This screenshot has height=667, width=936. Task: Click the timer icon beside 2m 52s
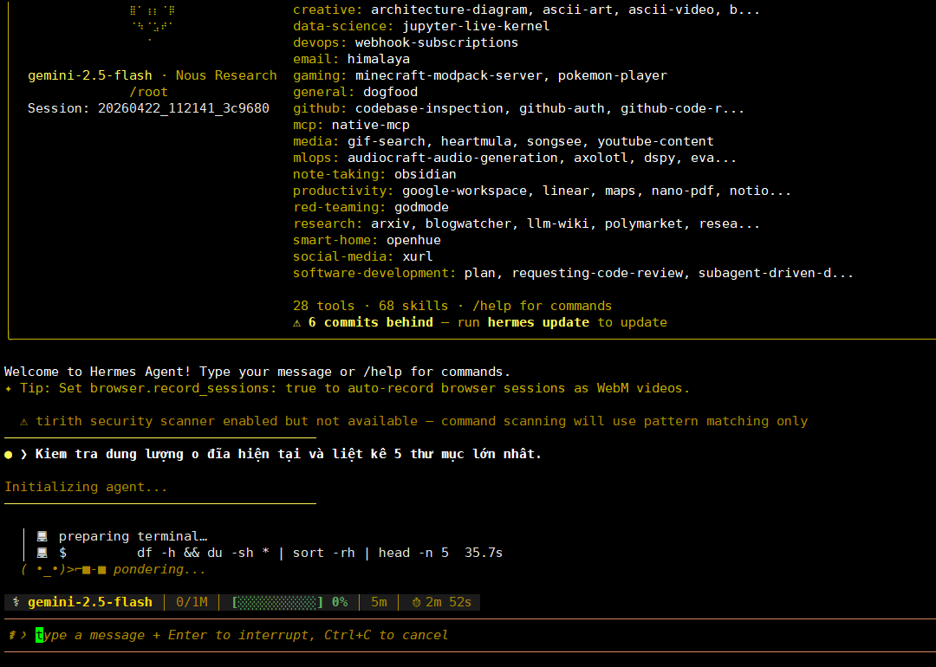pyautogui.click(x=416, y=602)
